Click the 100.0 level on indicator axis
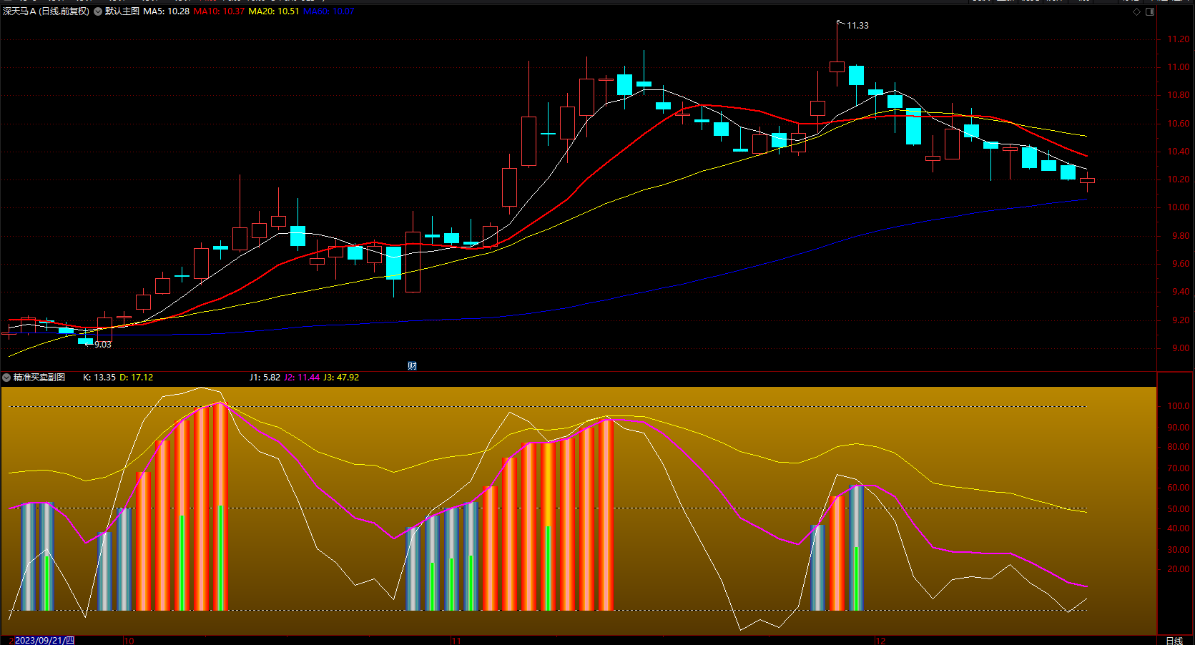1195x645 pixels. 1179,406
